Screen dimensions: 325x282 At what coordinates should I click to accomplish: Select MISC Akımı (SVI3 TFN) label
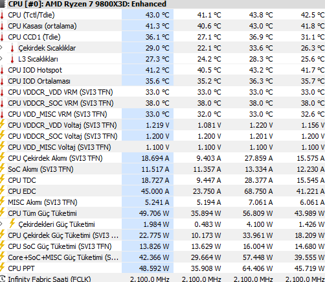click(x=43, y=202)
